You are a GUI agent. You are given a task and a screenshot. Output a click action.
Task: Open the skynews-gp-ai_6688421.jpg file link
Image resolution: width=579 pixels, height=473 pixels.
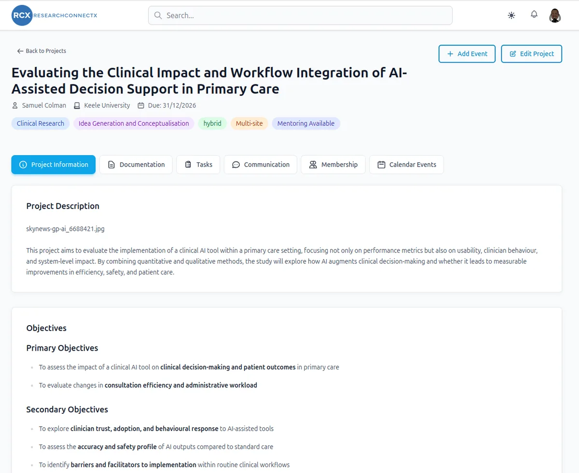[x=65, y=229]
